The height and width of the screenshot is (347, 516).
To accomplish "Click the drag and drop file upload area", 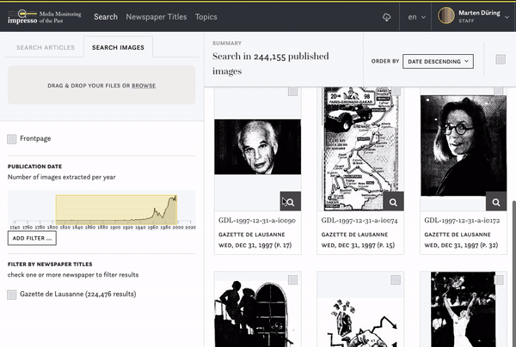I will [101, 85].
